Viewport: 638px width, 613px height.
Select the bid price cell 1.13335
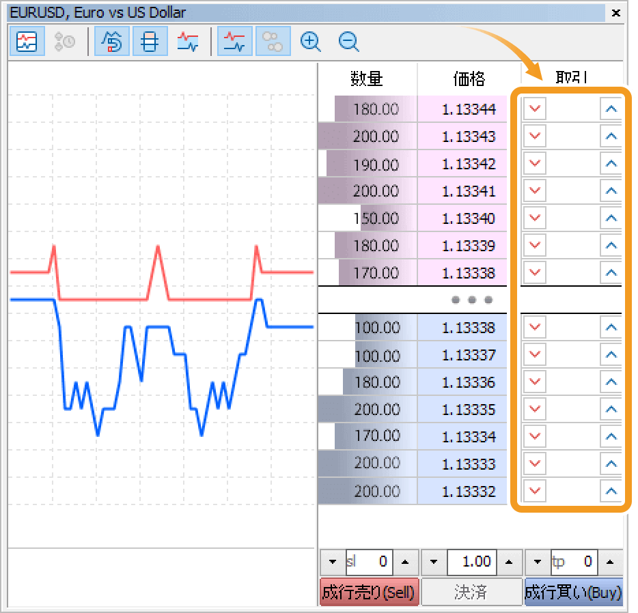point(462,410)
